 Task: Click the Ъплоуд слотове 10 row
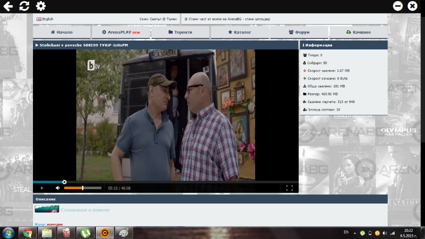(321, 110)
